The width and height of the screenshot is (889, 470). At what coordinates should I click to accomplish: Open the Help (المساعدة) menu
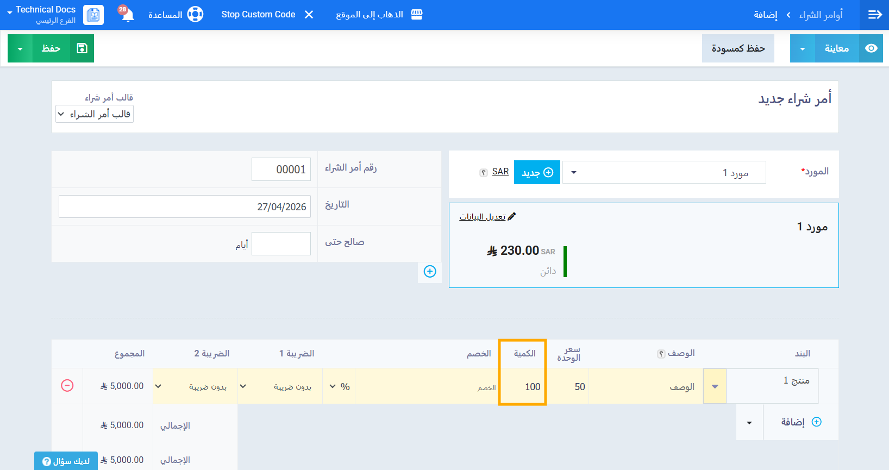point(176,15)
